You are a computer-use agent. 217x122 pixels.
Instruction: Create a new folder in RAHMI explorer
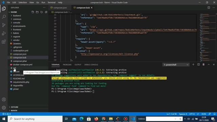(x=37, y=12)
